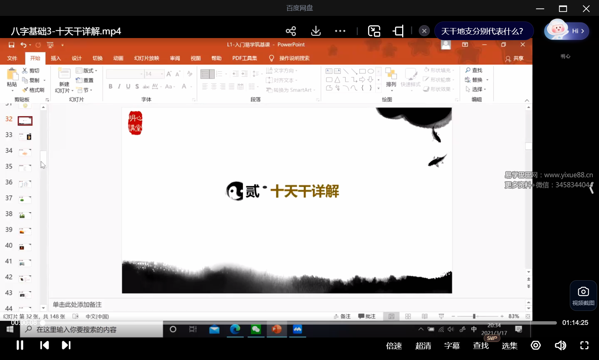Open the 查找 find tool in editing group
Image resolution: width=599 pixels, height=360 pixels.
coord(476,70)
